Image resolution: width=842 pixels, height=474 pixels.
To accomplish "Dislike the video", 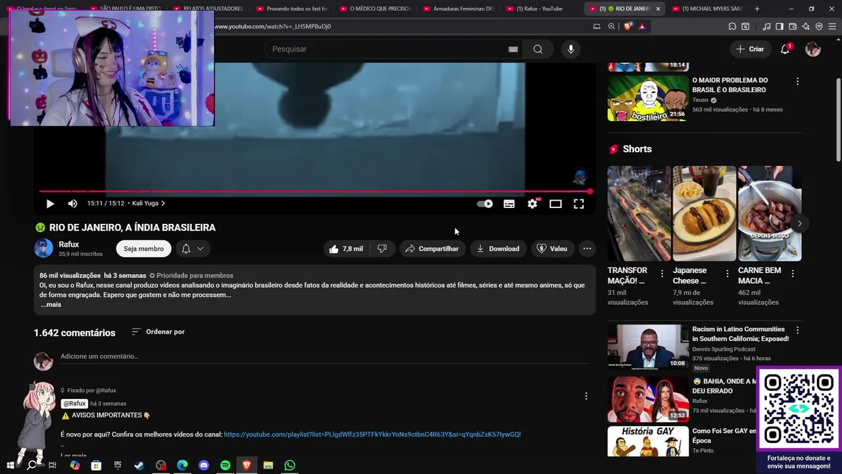I will 382,248.
